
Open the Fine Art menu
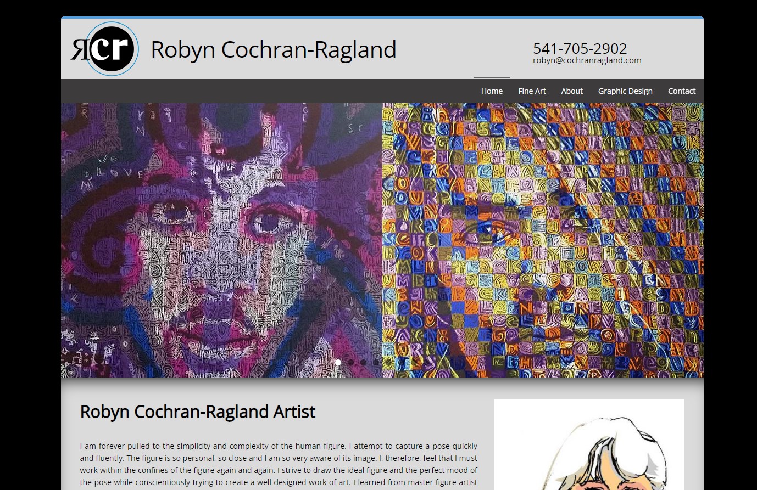[532, 91]
